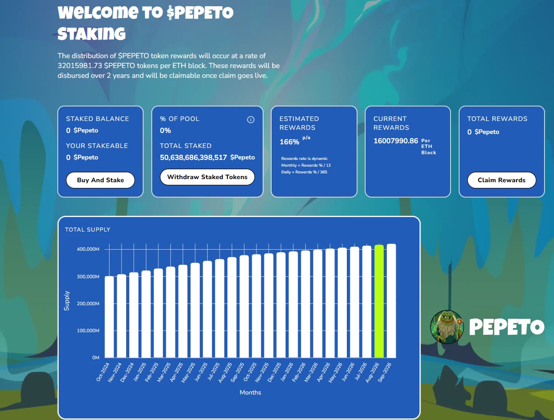Click the May-2026 month label
The width and height of the screenshot is (554, 420).
(x=335, y=372)
